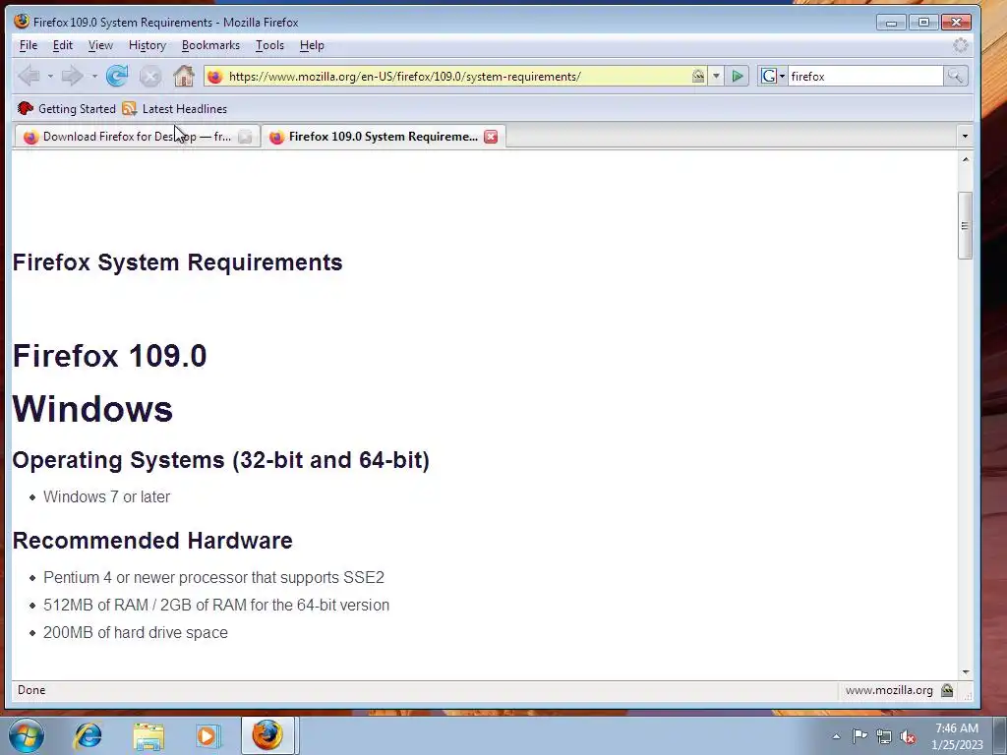Open the Help menu
Screen dimensions: 1007x755
click(312, 45)
